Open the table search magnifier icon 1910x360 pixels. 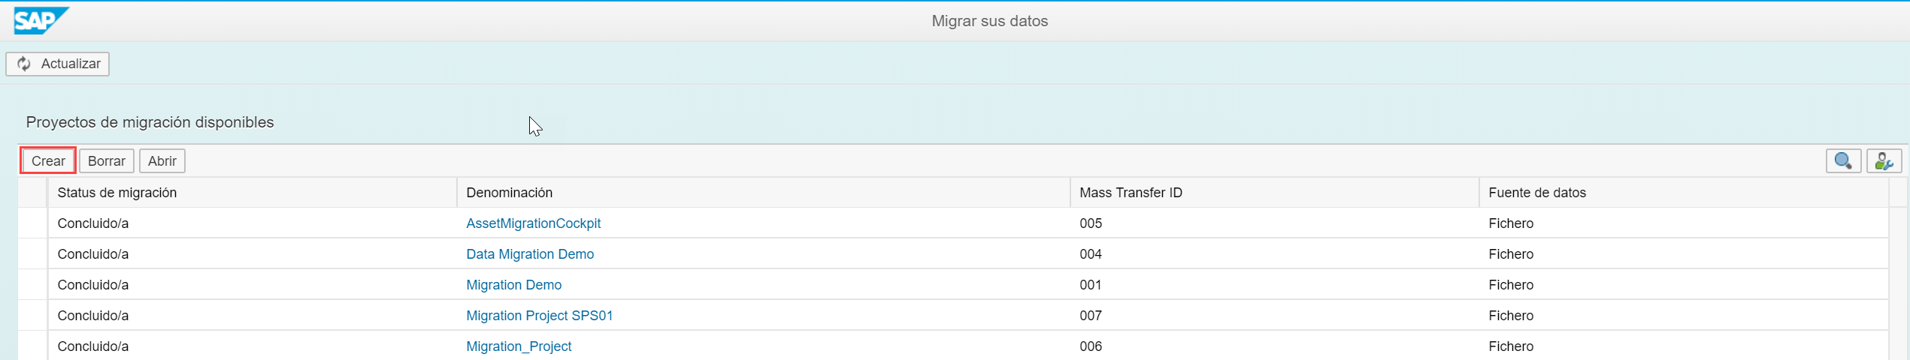point(1843,161)
